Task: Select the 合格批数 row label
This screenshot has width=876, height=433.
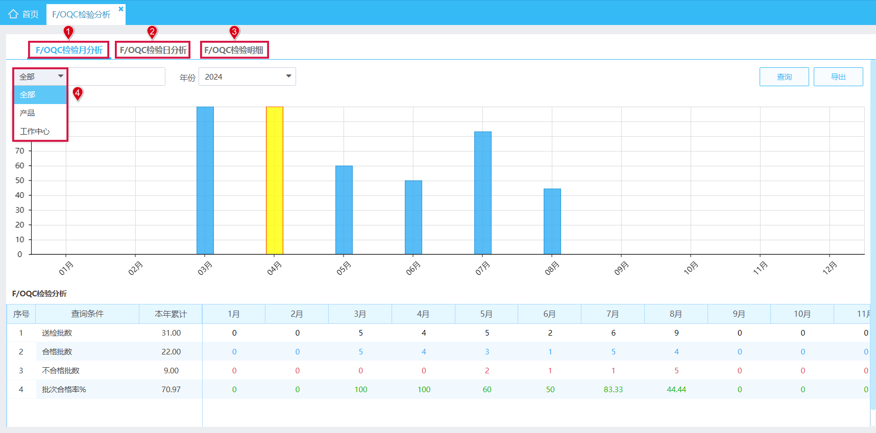Action: tap(57, 352)
